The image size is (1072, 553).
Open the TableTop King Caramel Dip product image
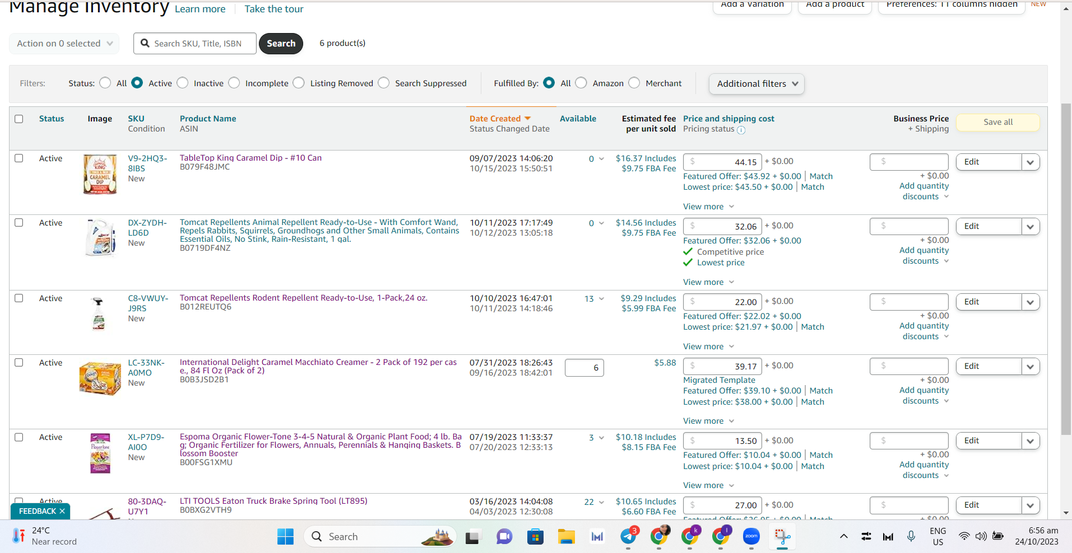[100, 175]
